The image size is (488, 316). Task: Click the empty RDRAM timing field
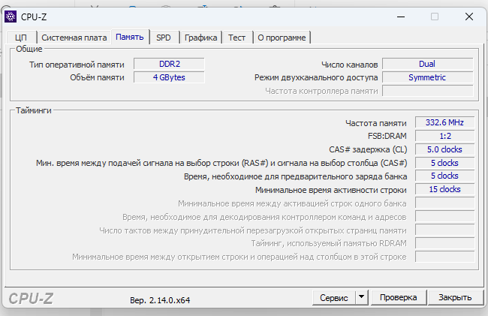[x=444, y=243]
